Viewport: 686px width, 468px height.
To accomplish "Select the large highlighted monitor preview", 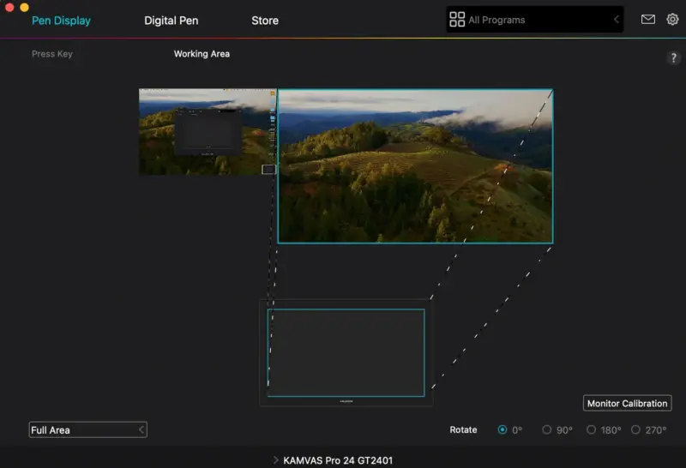I will pos(415,166).
